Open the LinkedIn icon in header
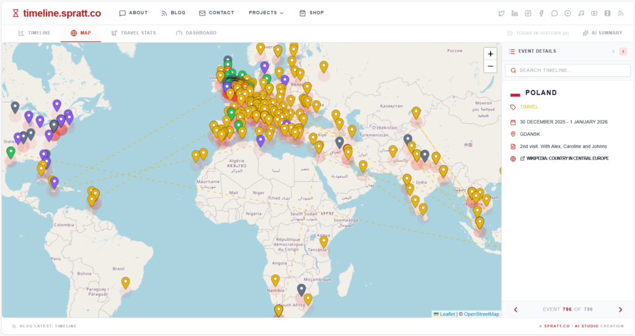The image size is (635, 336). [x=515, y=13]
